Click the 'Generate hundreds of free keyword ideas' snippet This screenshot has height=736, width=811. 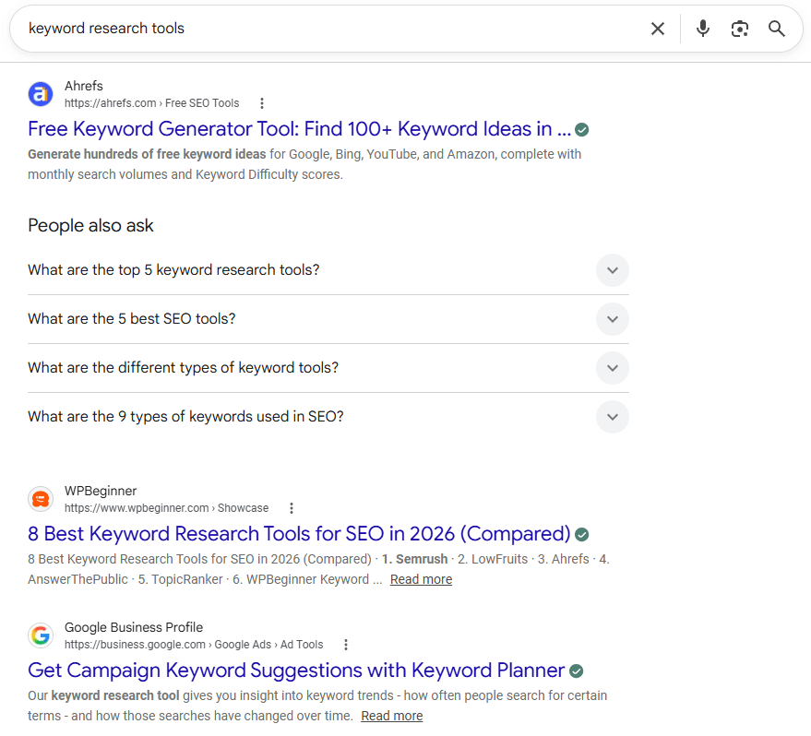(147, 154)
